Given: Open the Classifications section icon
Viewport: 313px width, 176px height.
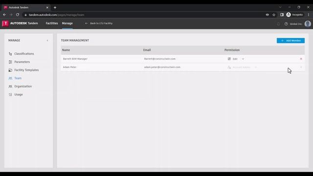Looking at the screenshot, I should coord(10,54).
